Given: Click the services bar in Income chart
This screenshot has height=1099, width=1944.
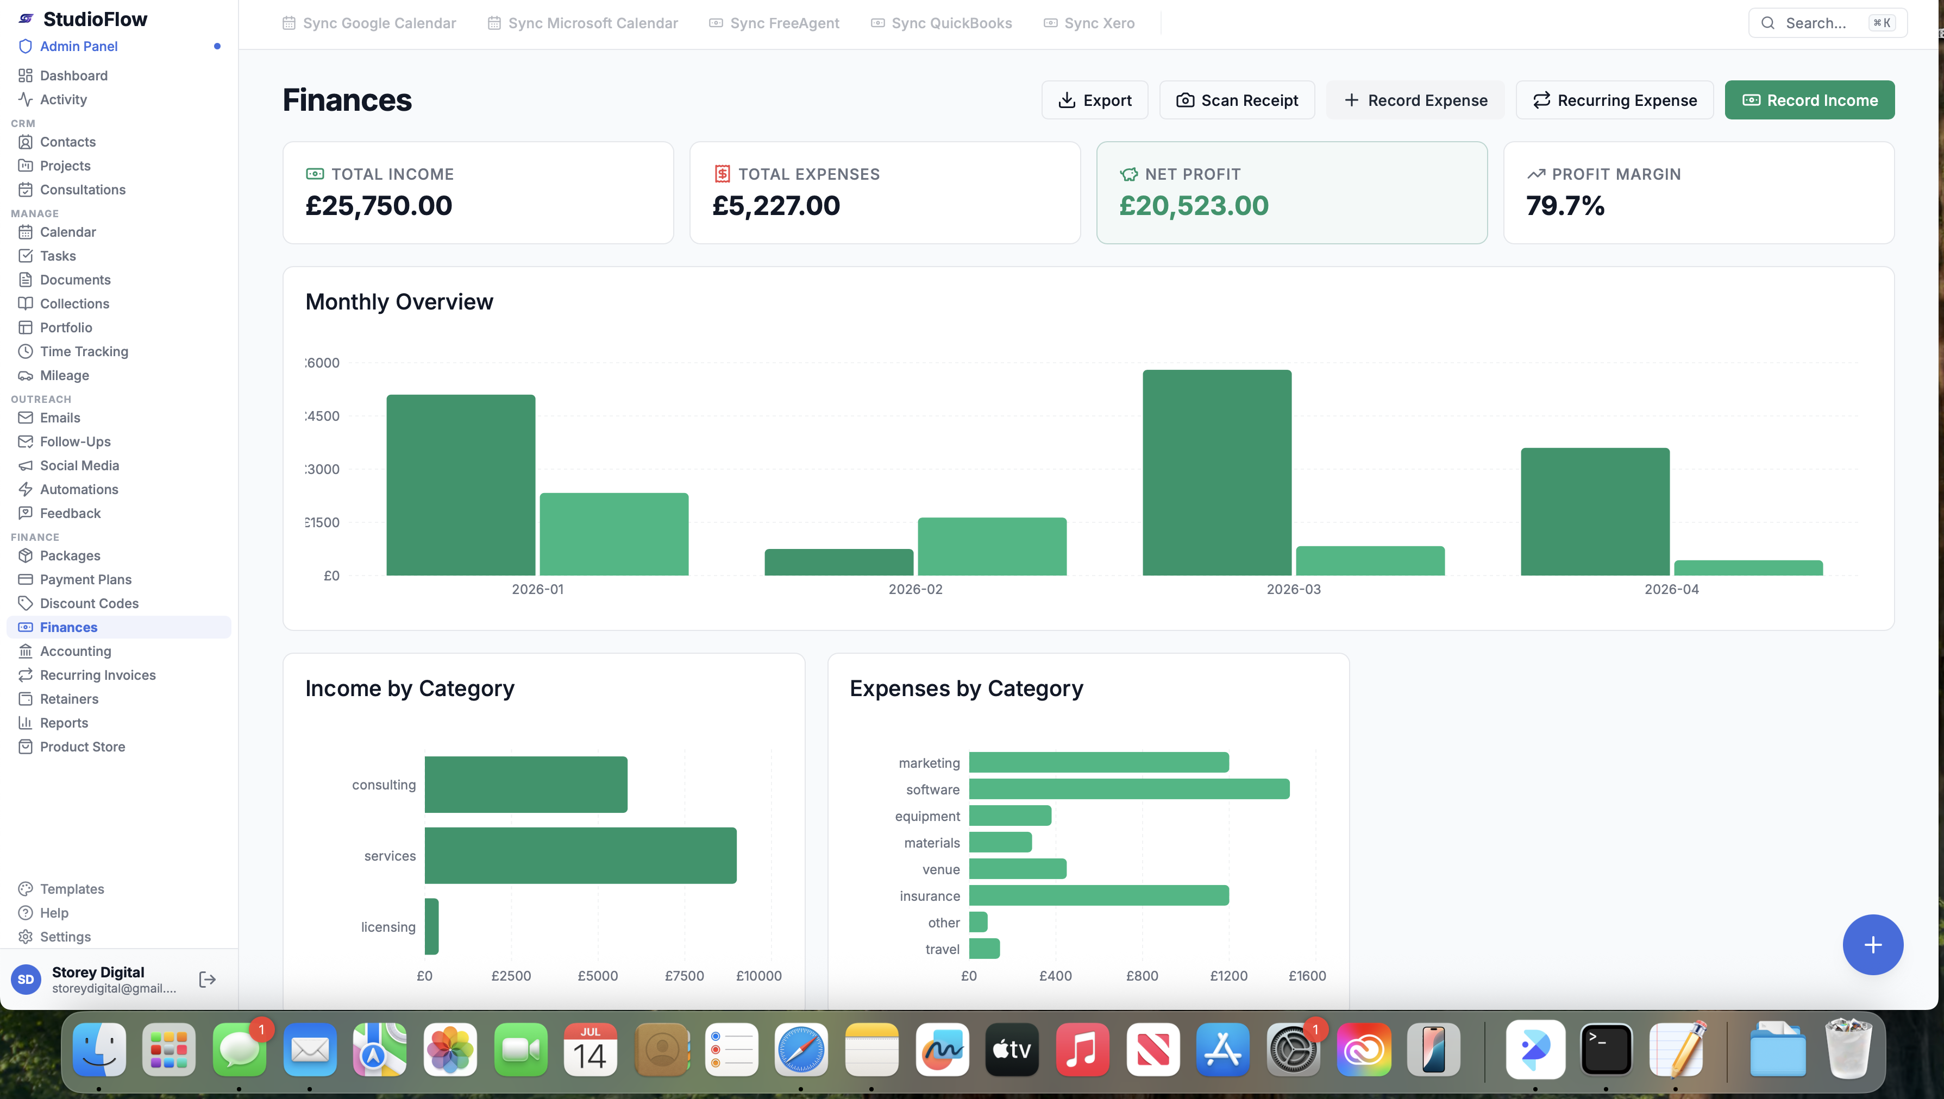Looking at the screenshot, I should coord(580,855).
